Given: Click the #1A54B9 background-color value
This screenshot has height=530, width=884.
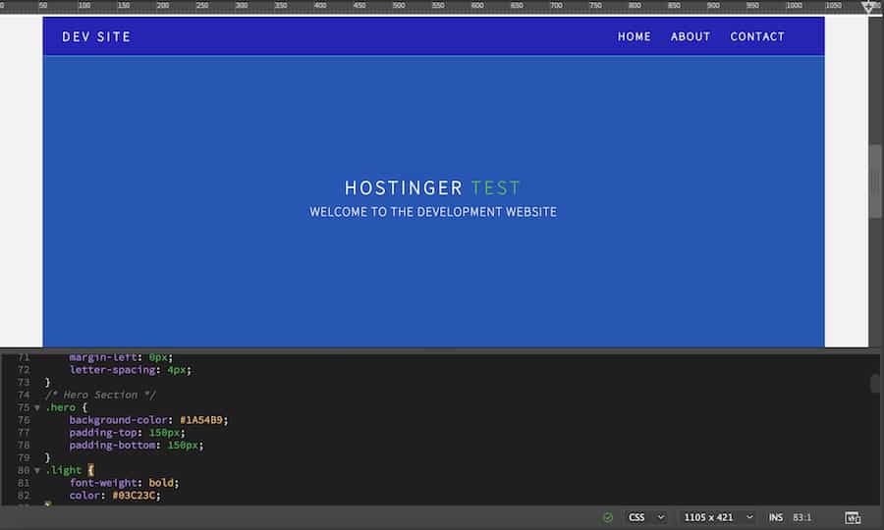Looking at the screenshot, I should pos(204,420).
